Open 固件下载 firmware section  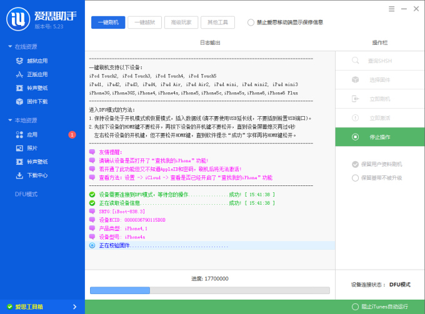pos(36,101)
